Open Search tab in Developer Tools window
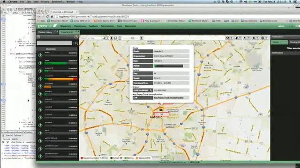The width and height of the screenshot is (300, 168). pos(15,139)
